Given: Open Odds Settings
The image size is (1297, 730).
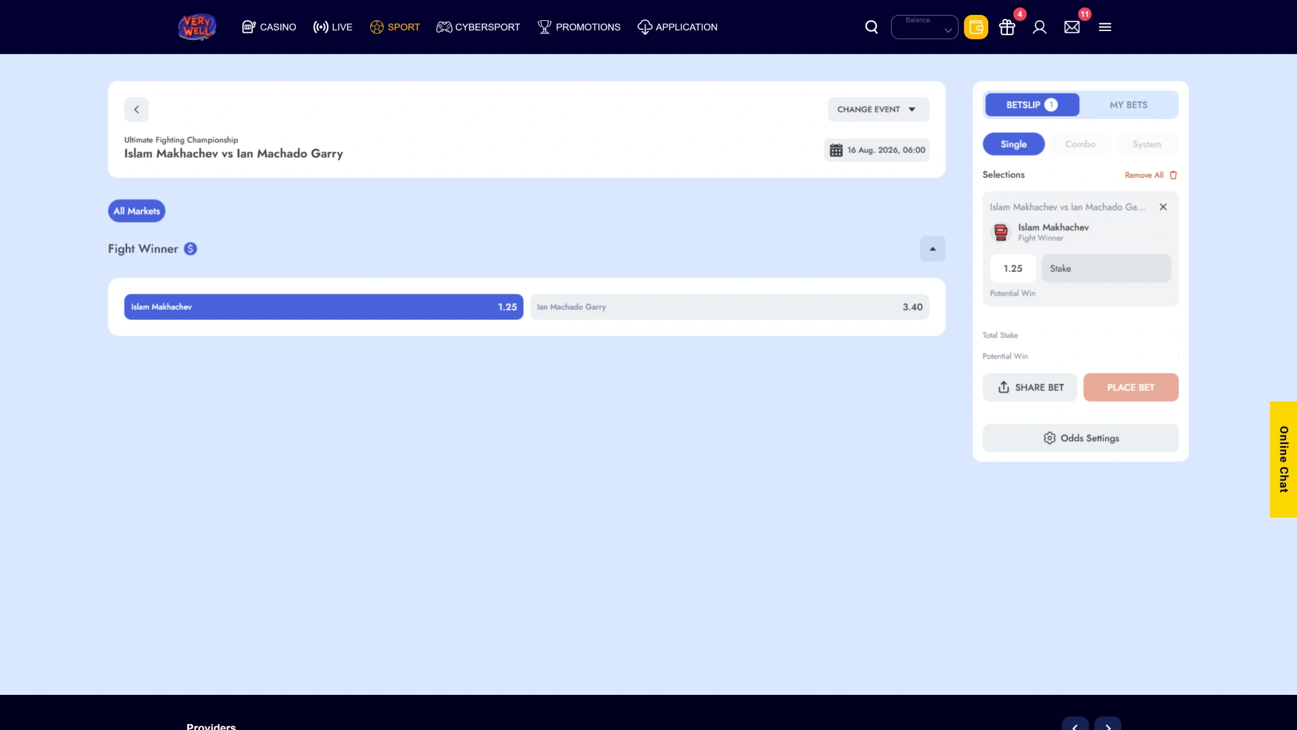Looking at the screenshot, I should point(1080,438).
